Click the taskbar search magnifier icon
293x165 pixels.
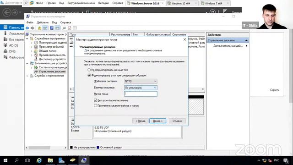click(16, 160)
